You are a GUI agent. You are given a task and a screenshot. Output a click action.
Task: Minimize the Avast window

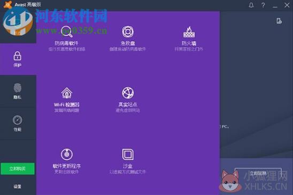(x=275, y=6)
